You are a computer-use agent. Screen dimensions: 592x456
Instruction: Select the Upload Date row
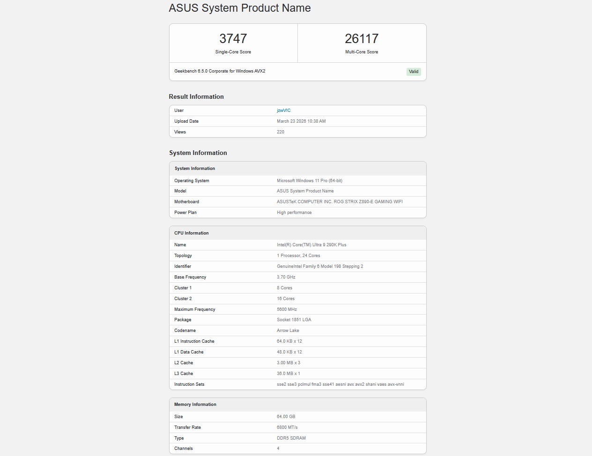pos(301,121)
